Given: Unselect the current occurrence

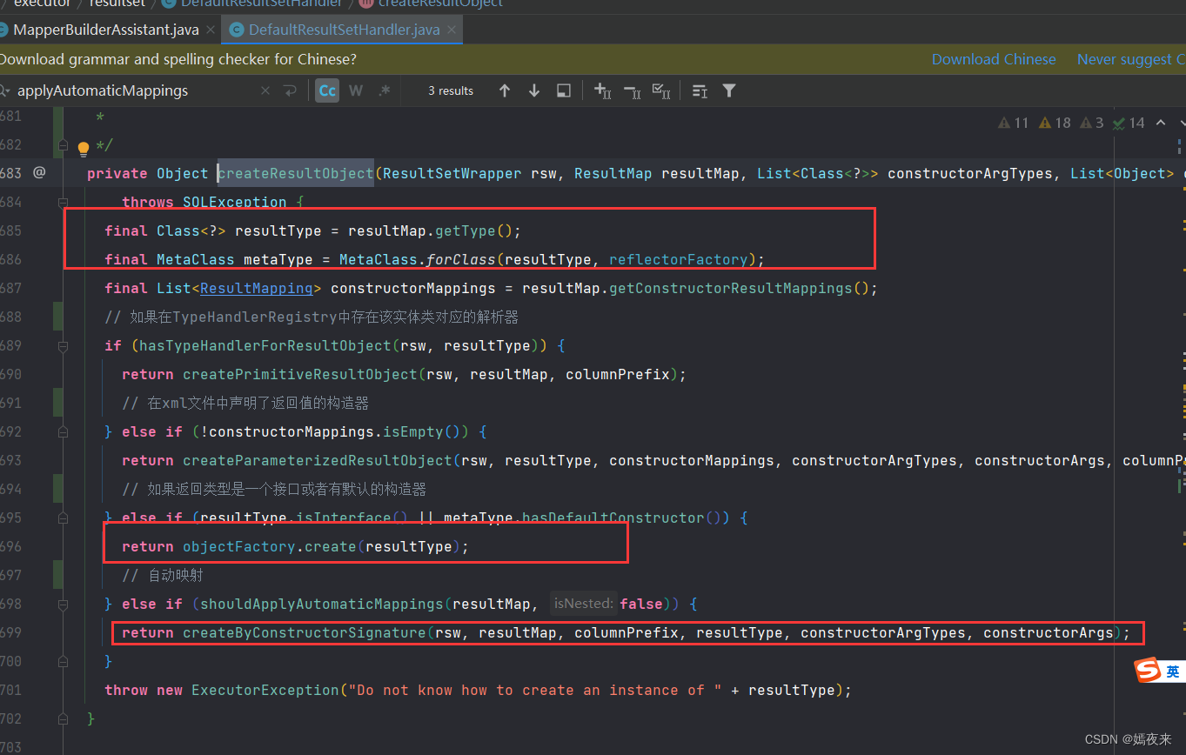Looking at the screenshot, I should (x=633, y=90).
